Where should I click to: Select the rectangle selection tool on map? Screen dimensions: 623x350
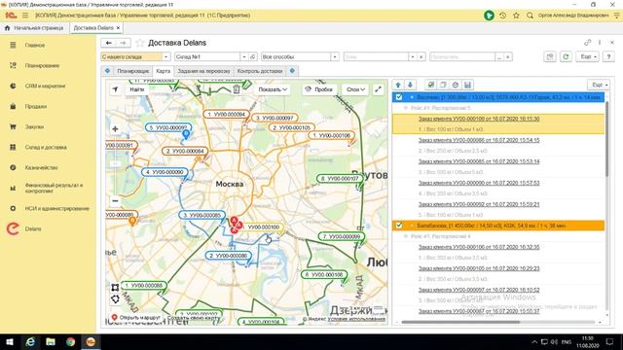point(115,288)
